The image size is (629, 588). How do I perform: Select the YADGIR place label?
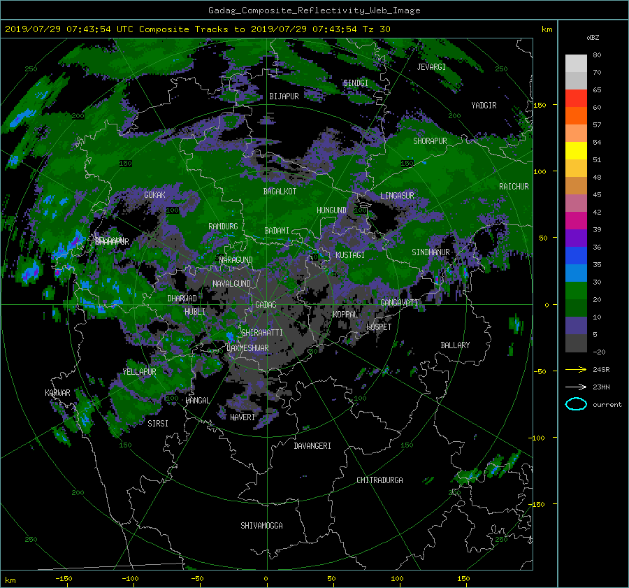point(484,106)
